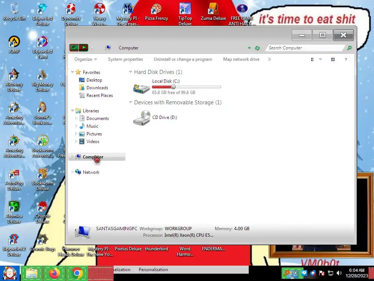Select the AstroPop Deluxe desktop shortcut

tap(14, 179)
